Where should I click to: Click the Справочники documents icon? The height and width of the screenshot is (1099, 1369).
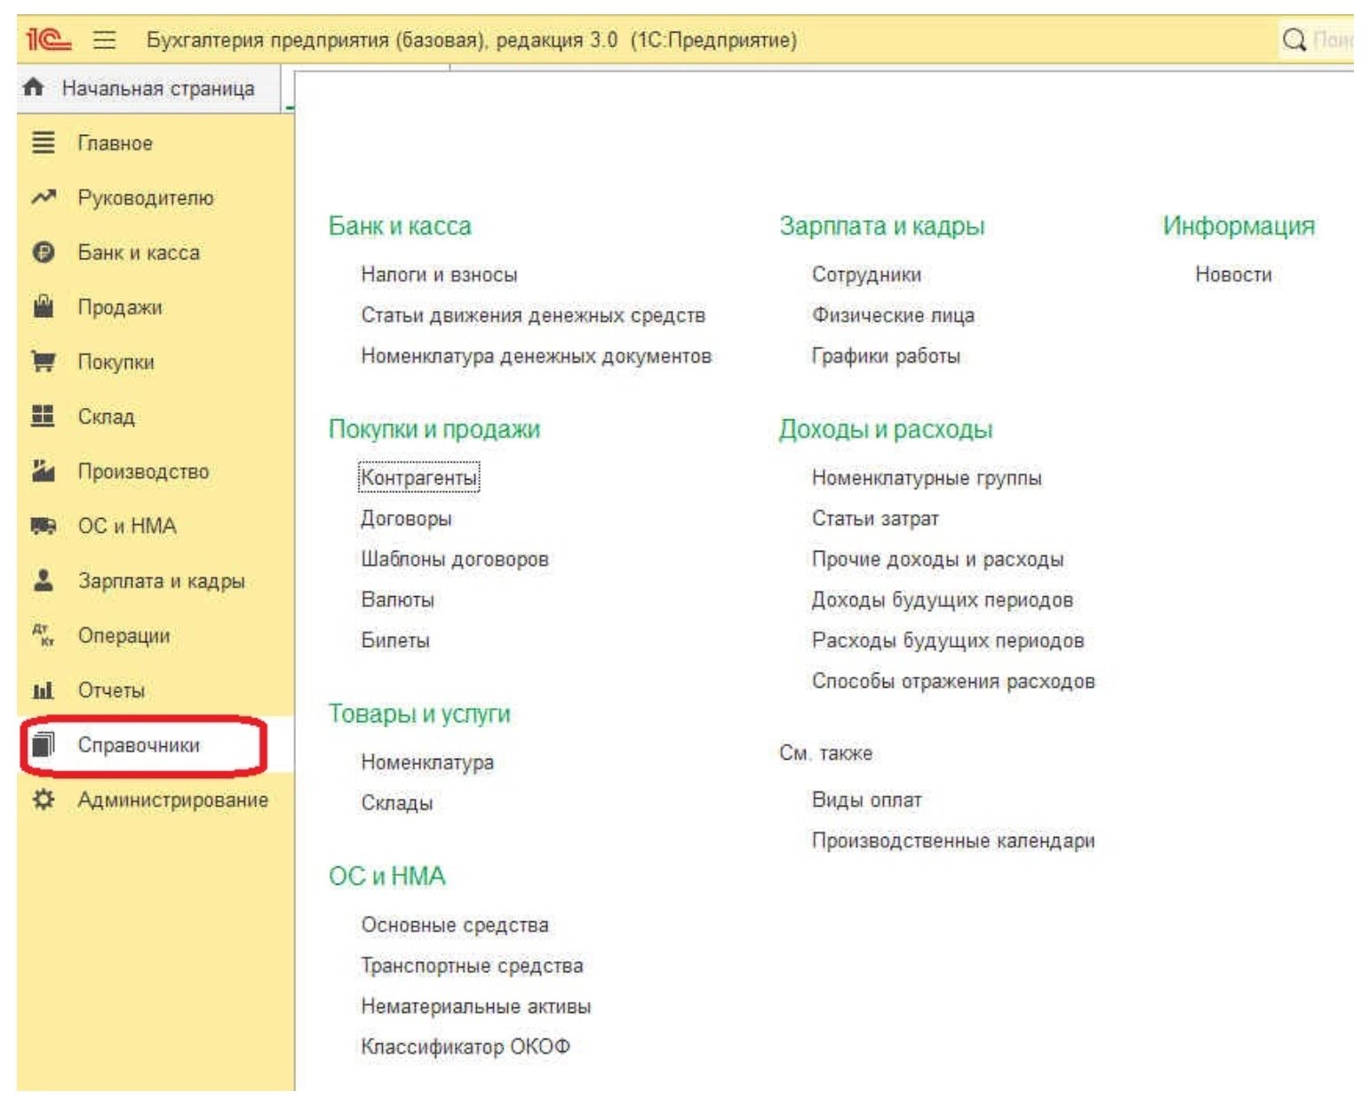(43, 745)
